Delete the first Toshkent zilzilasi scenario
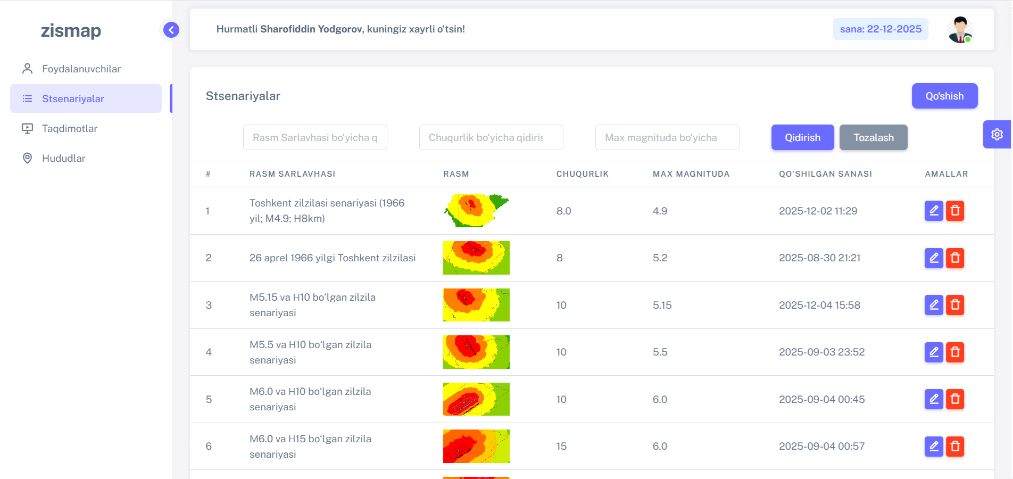This screenshot has width=1013, height=479. click(955, 211)
